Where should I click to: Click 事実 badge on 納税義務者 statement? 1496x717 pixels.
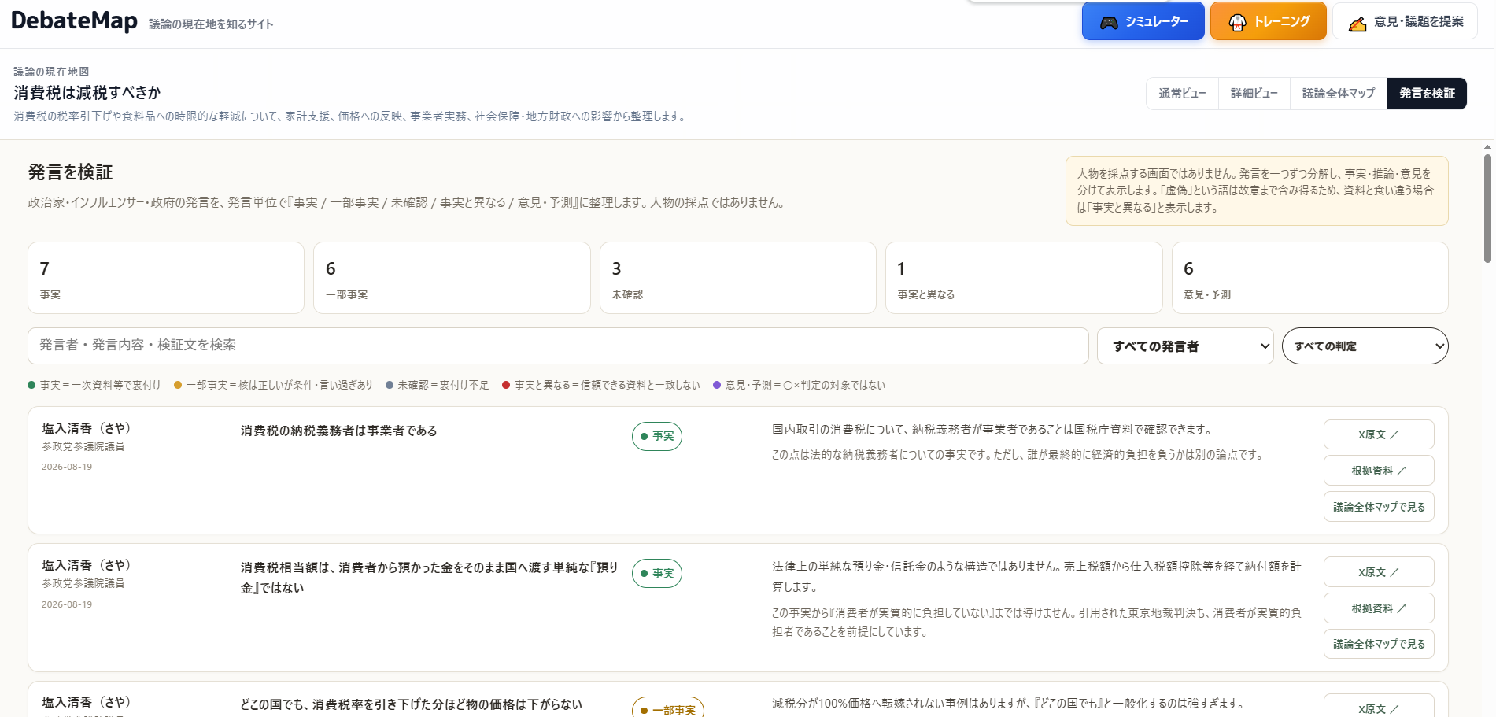[657, 436]
